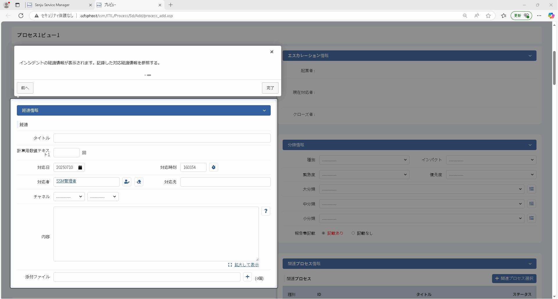This screenshot has width=558, height=299.
Task: Switch to the Senju Service Manager tab
Action: (x=59, y=5)
